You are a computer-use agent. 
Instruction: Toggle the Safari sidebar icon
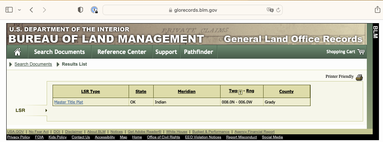pyautogui.click(x=9, y=10)
